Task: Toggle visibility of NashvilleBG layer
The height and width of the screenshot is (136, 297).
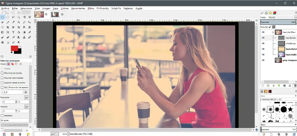Action: 263,55
